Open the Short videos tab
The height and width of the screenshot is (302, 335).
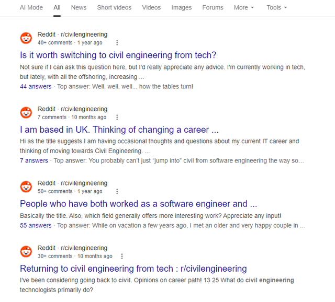[114, 8]
